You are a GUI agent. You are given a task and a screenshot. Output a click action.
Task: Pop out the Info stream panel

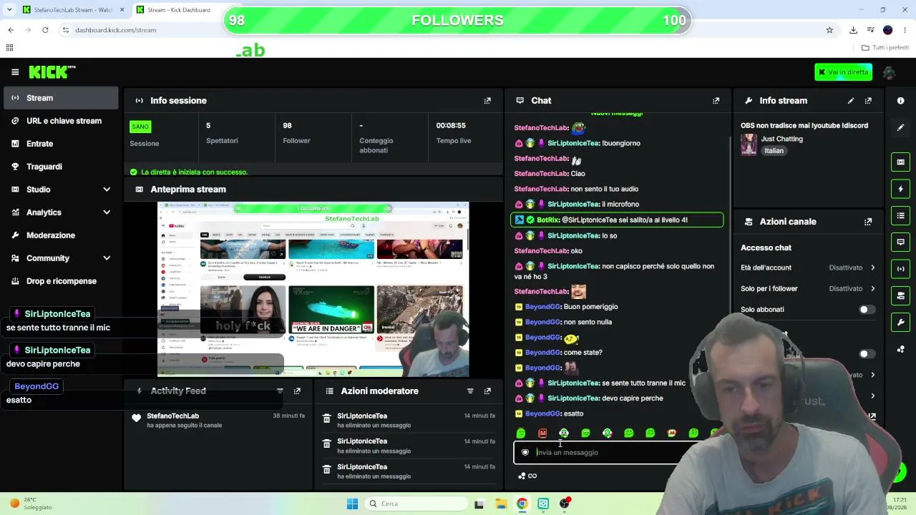pyautogui.click(x=868, y=101)
